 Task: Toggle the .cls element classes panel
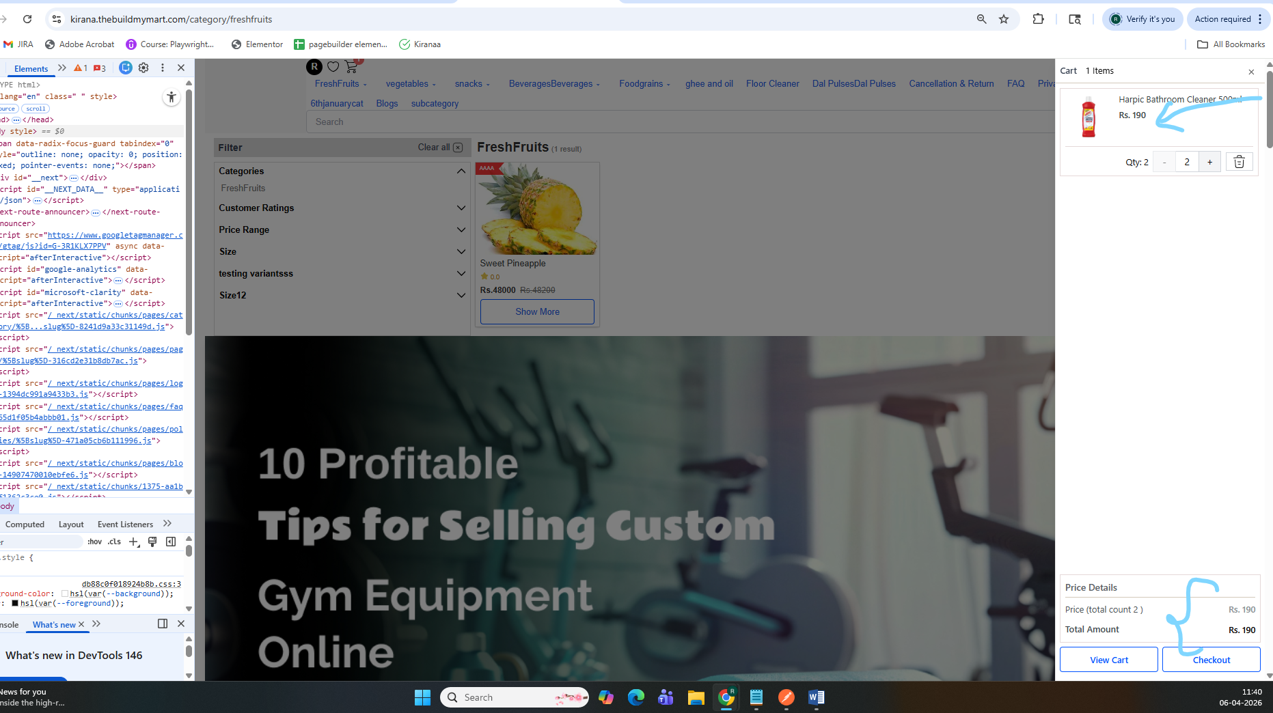coord(114,542)
